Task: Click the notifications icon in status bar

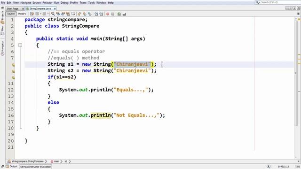Action: [269, 167]
